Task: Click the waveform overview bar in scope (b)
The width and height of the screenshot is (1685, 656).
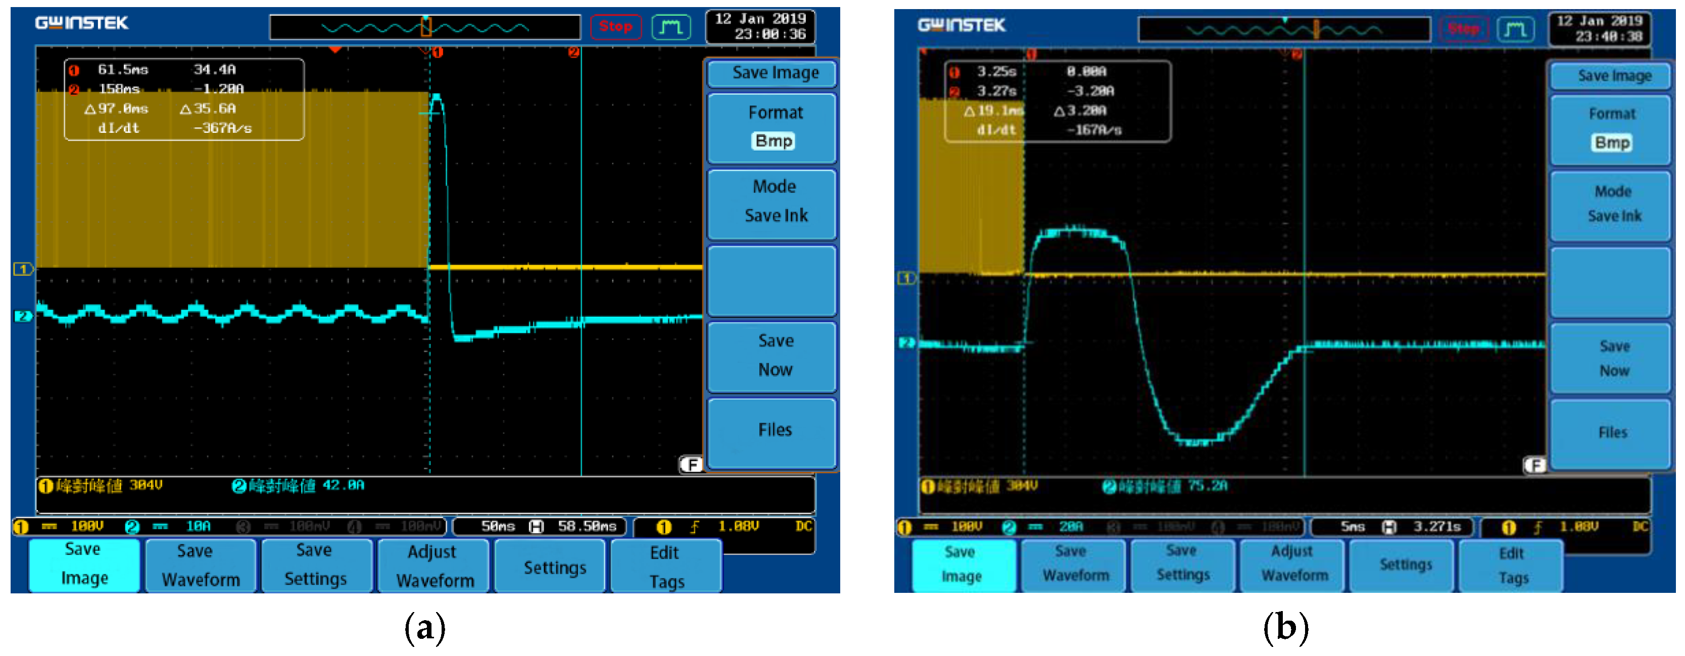Action: (1284, 30)
